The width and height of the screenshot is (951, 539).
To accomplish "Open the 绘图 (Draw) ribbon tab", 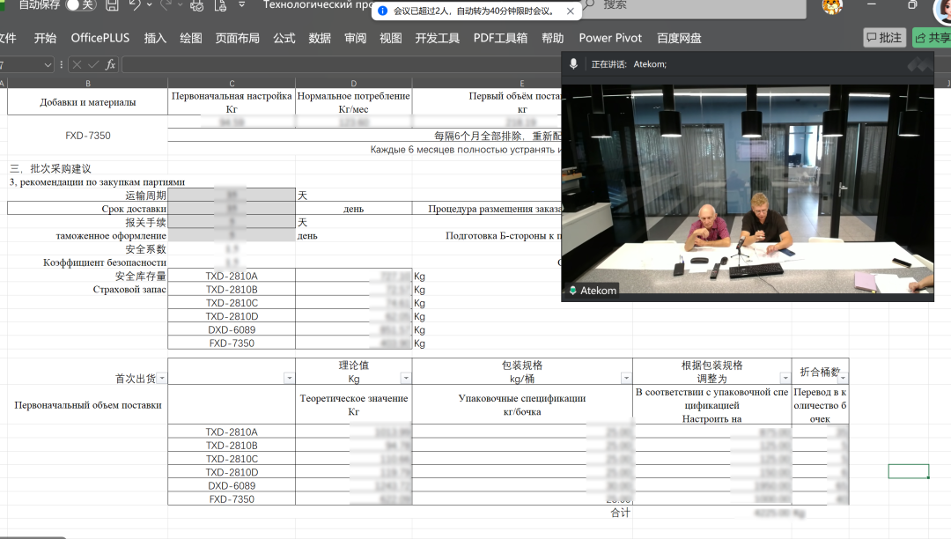I will [191, 38].
